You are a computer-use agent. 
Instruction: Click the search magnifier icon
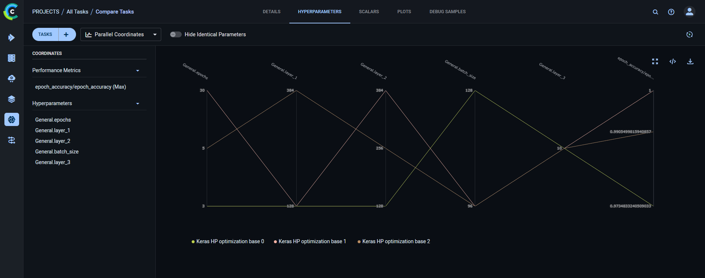pos(655,12)
